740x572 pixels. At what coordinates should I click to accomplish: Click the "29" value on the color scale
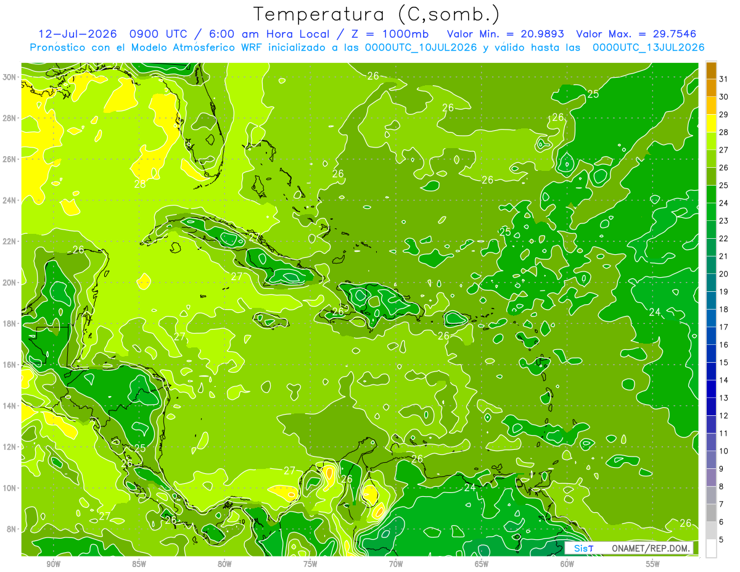[724, 115]
